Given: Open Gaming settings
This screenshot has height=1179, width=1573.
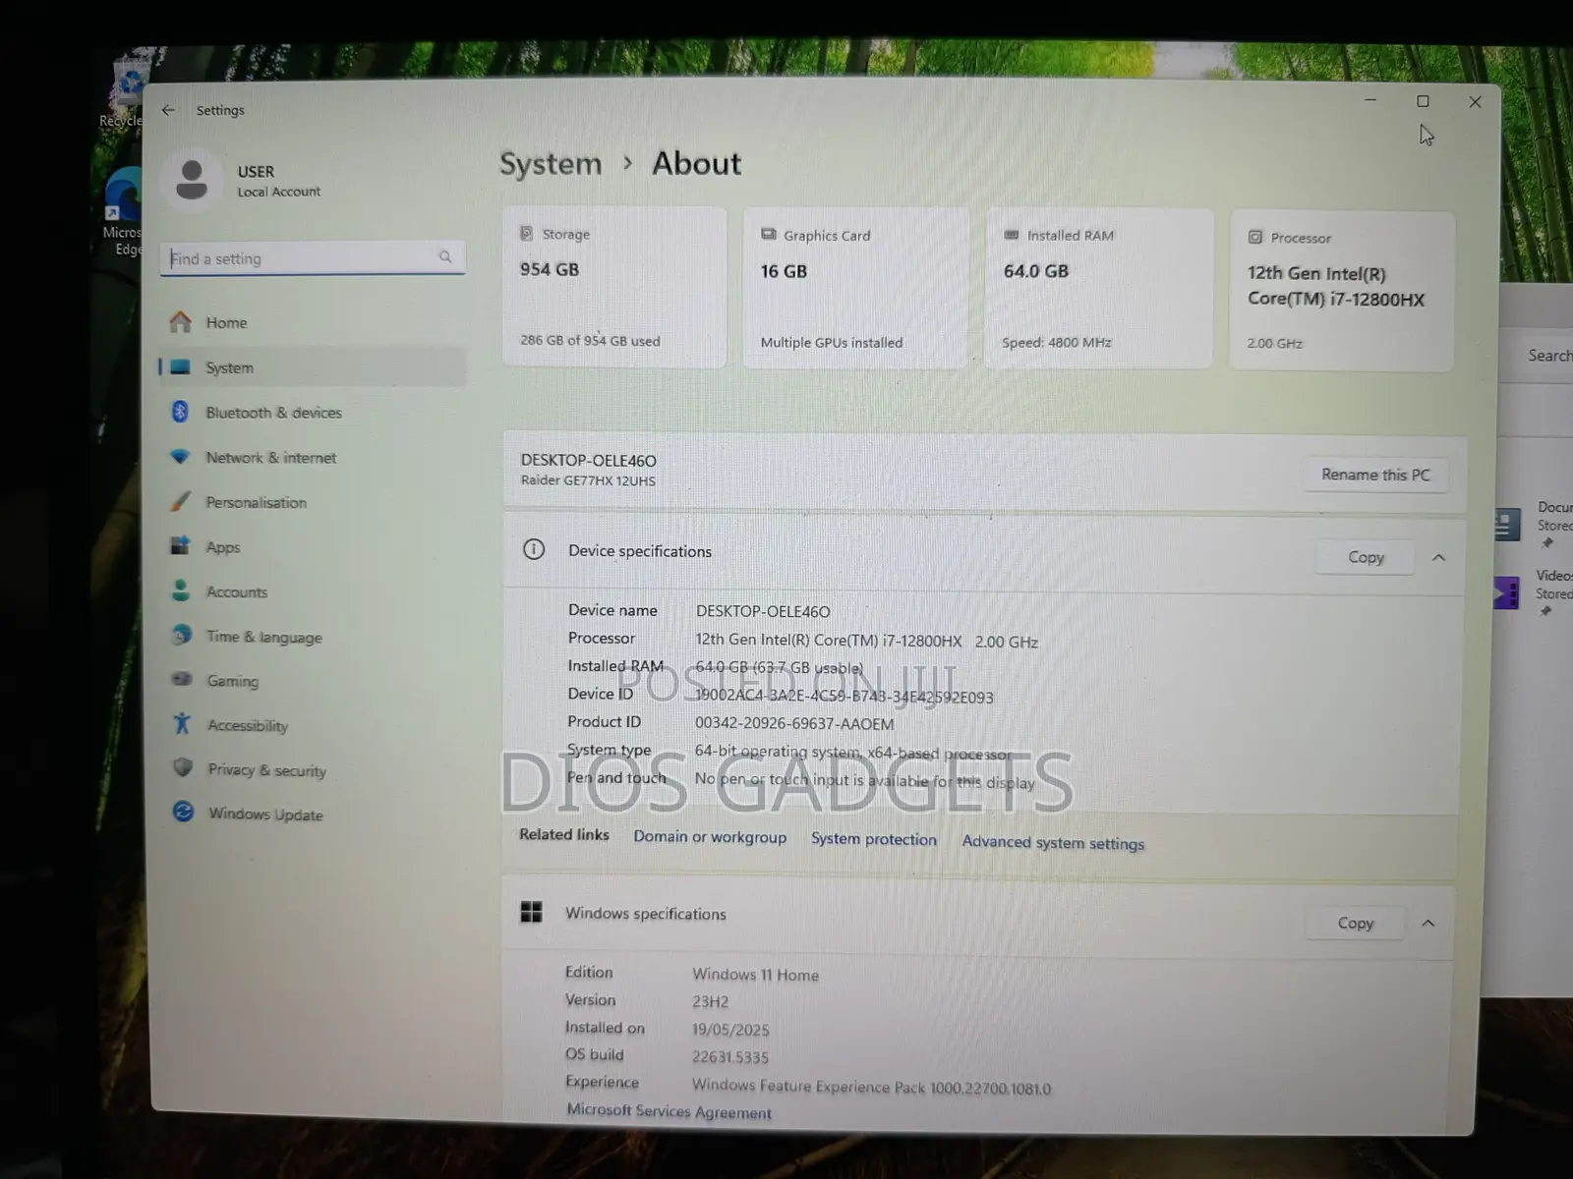Looking at the screenshot, I should click(312, 681).
